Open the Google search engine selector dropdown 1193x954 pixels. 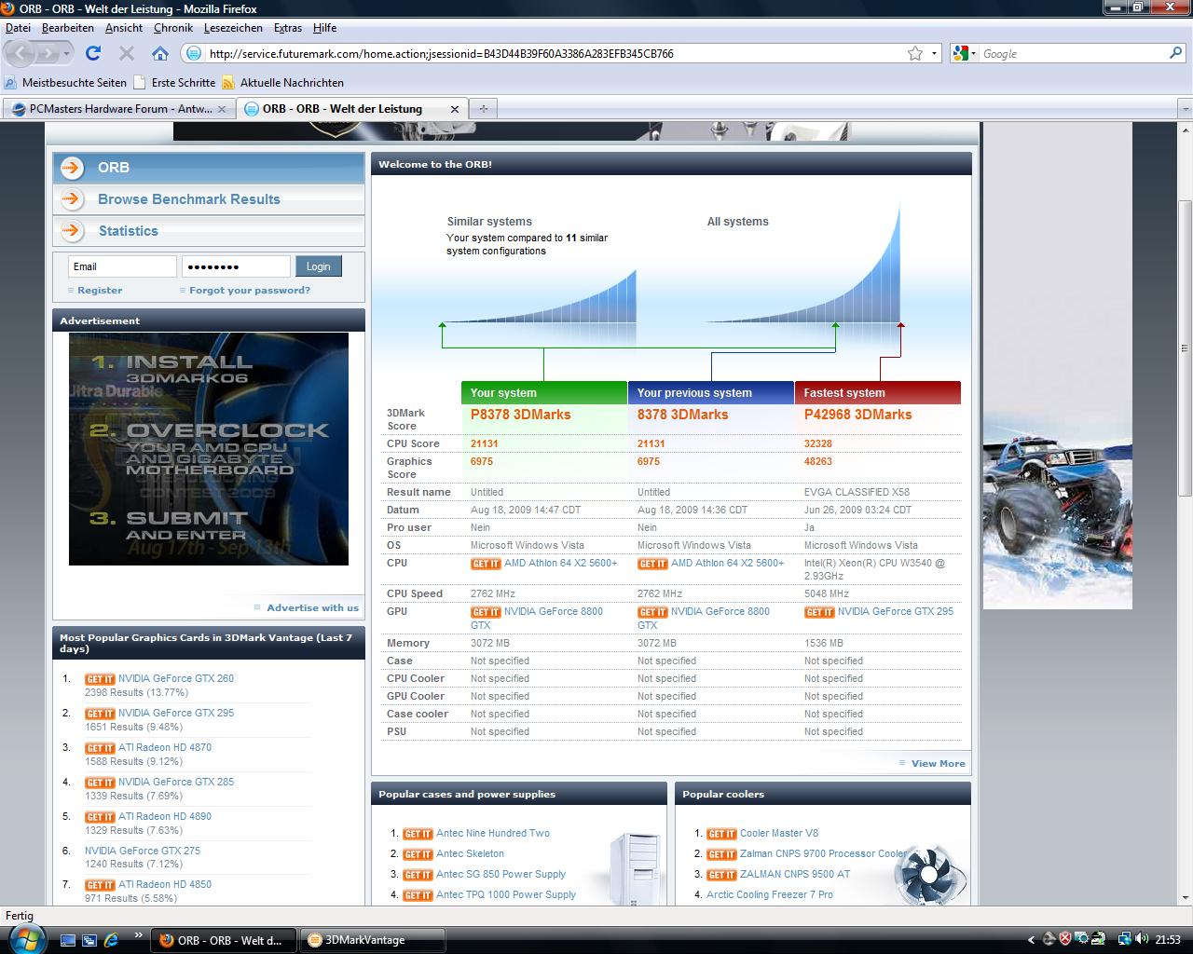[x=965, y=53]
